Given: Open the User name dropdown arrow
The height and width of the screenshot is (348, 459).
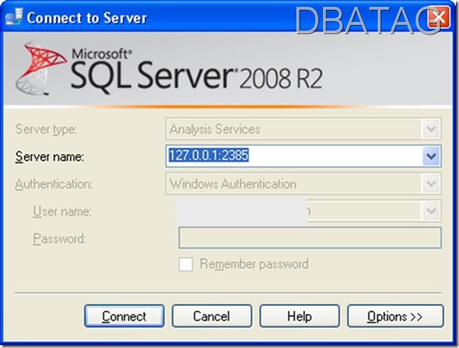Looking at the screenshot, I should [x=431, y=210].
